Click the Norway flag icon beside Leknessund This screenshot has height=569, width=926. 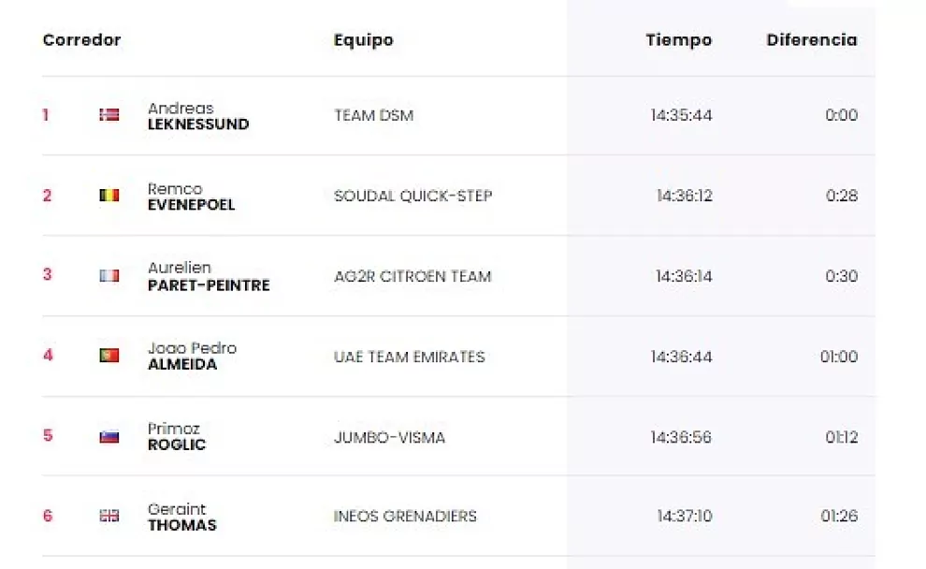pos(109,115)
